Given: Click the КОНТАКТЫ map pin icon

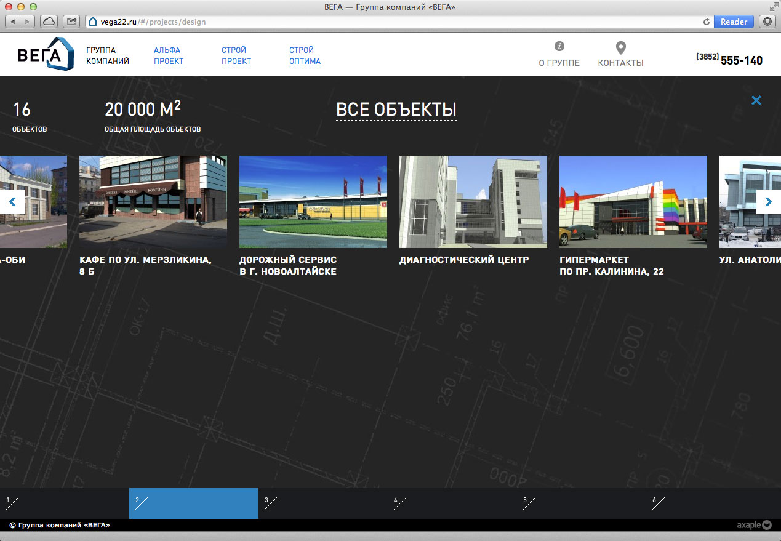Looking at the screenshot, I should (x=620, y=48).
